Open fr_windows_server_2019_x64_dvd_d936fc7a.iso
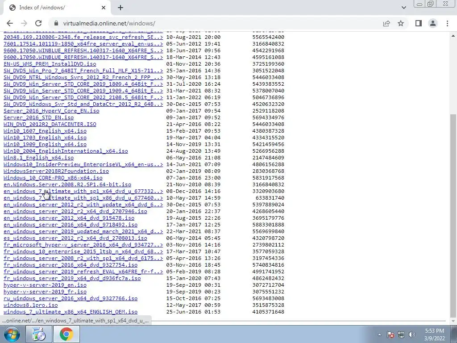457x343 pixels. point(72,279)
